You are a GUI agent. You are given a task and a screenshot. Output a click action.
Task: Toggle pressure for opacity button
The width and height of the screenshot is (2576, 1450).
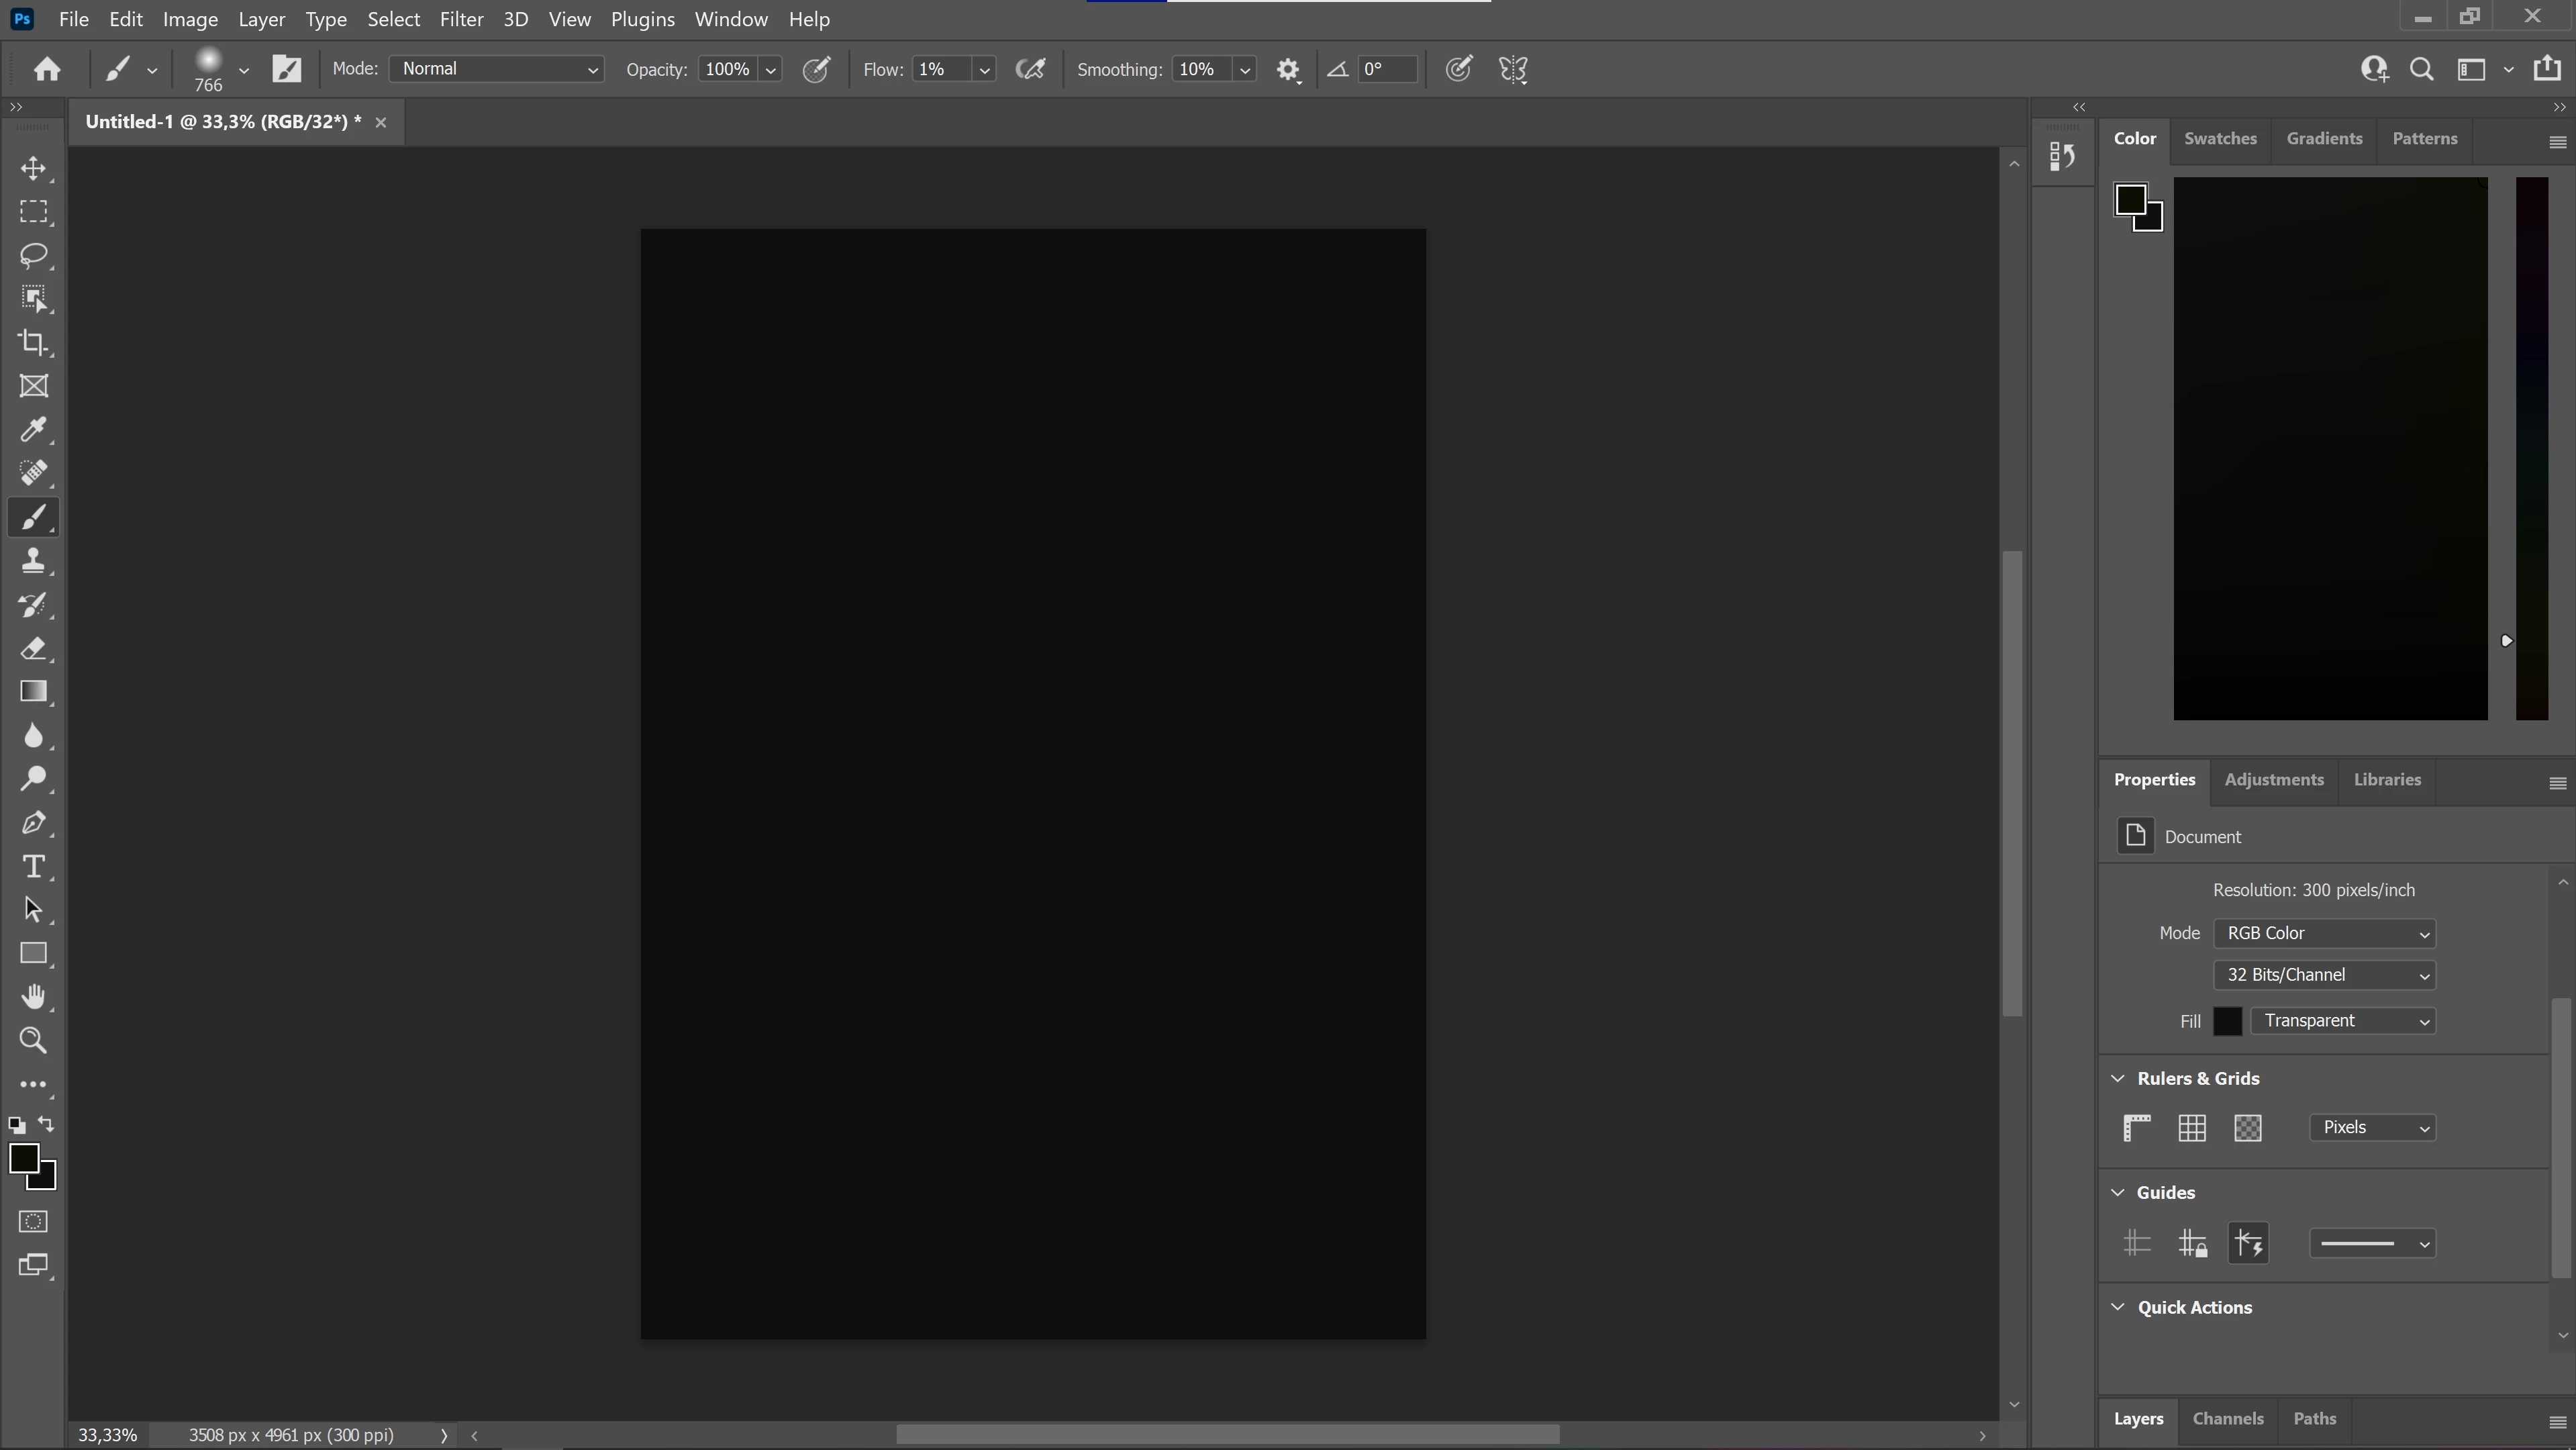817,69
